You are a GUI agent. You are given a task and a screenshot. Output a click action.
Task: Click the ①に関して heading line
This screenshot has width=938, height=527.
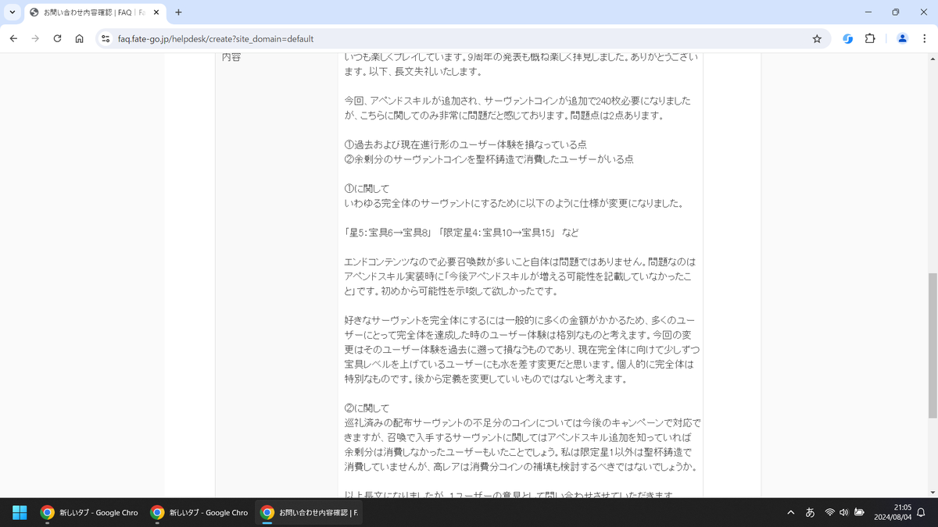click(367, 189)
